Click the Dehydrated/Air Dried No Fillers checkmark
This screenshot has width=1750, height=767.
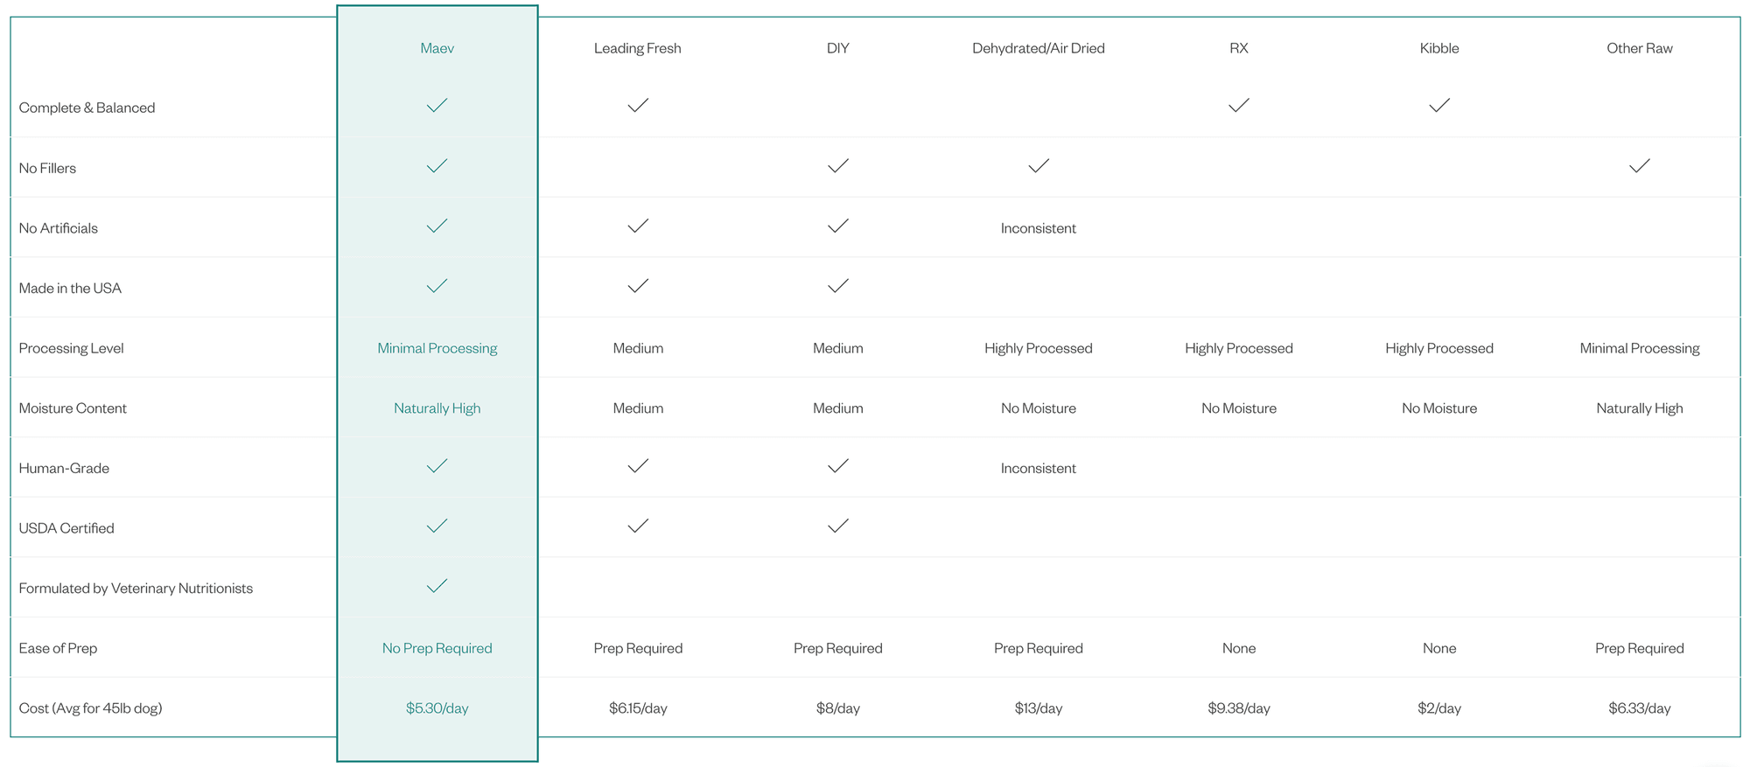point(1039,166)
